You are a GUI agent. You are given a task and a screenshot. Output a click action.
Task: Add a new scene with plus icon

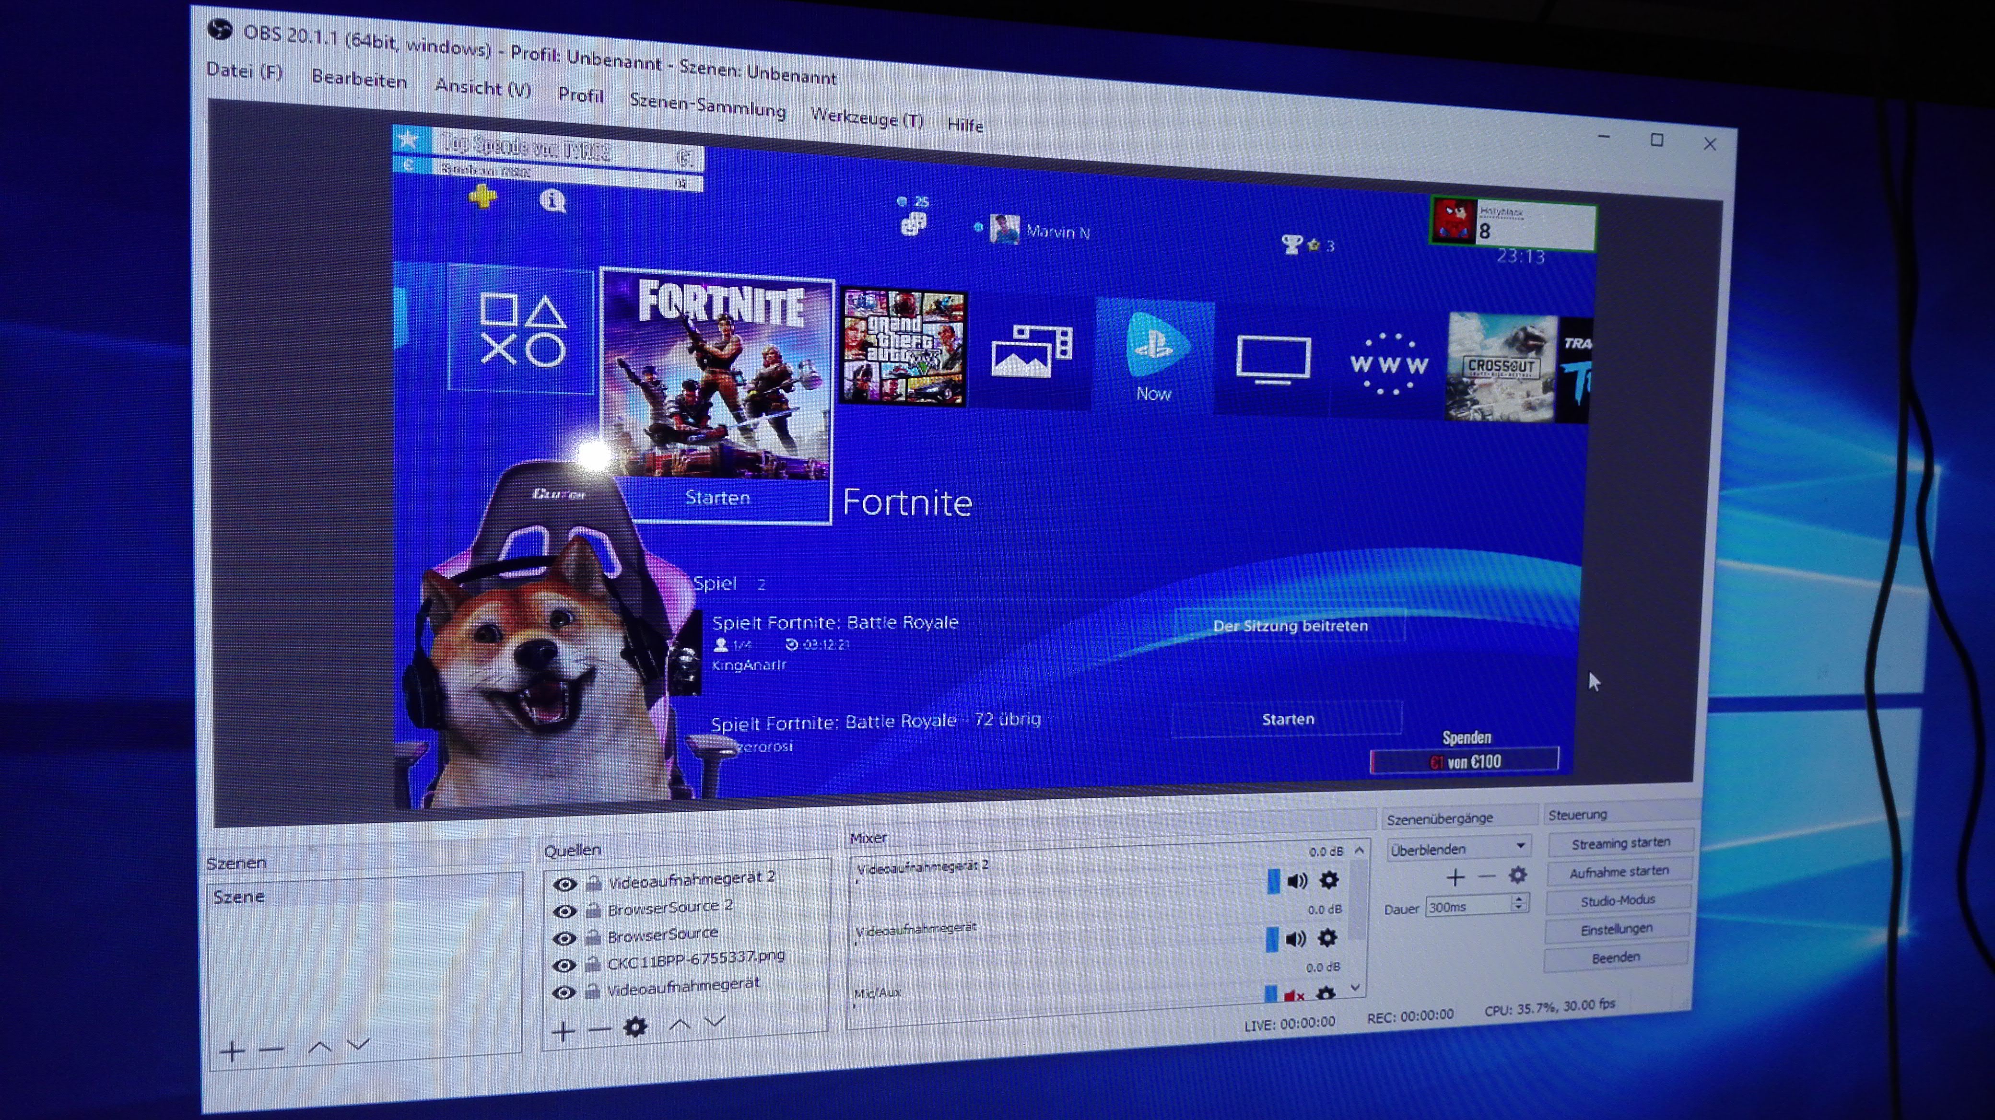tap(232, 1051)
